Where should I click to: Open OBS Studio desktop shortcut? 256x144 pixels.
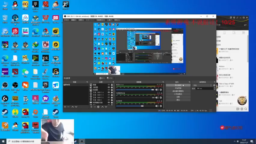(x=5, y=86)
